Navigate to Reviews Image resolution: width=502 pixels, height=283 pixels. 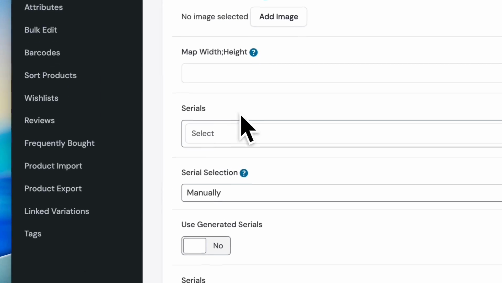pyautogui.click(x=39, y=121)
